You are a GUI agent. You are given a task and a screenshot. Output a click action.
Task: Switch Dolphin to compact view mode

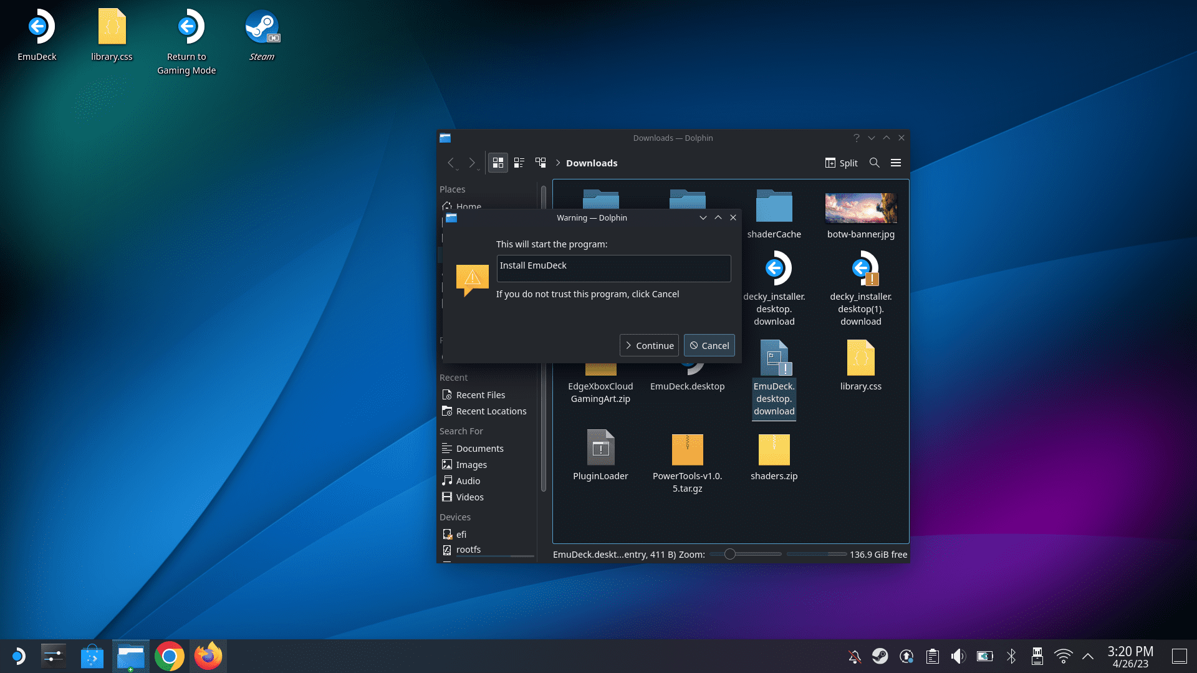pos(519,163)
